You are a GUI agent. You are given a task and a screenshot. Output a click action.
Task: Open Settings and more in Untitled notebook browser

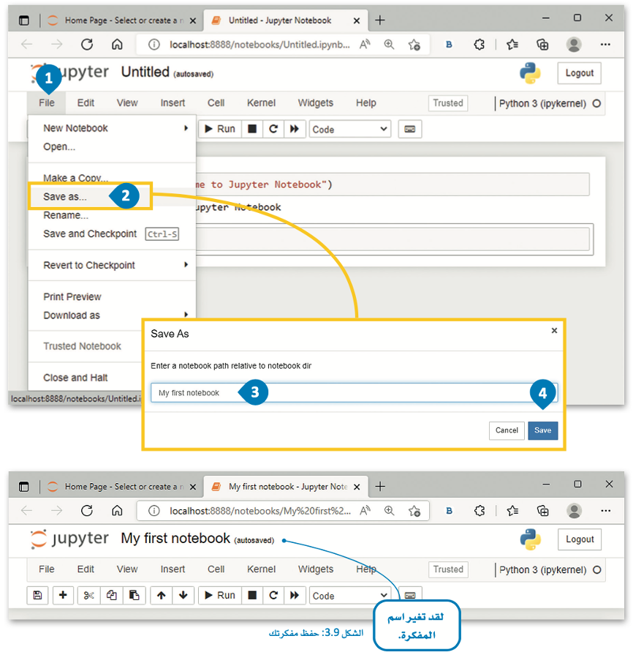[x=605, y=45]
